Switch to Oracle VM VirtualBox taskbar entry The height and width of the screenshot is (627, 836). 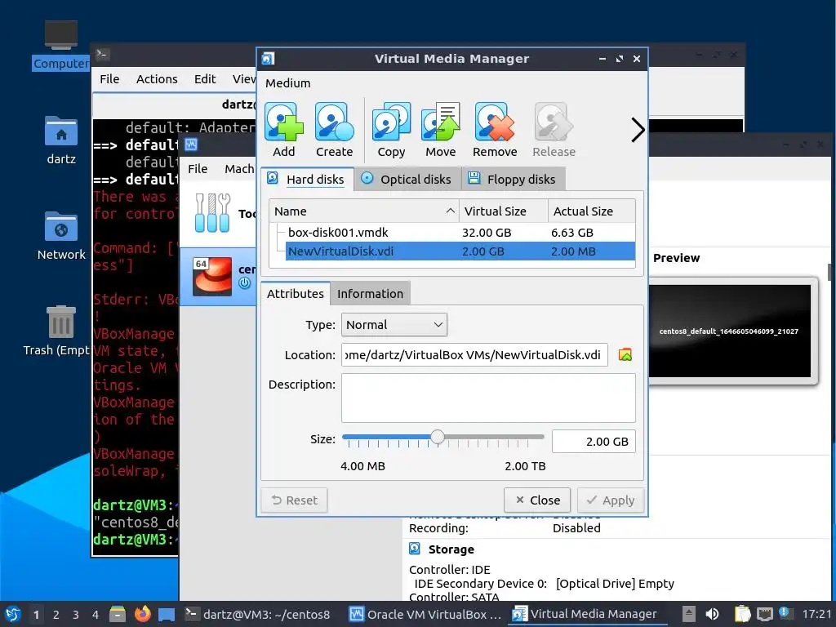coord(425,614)
